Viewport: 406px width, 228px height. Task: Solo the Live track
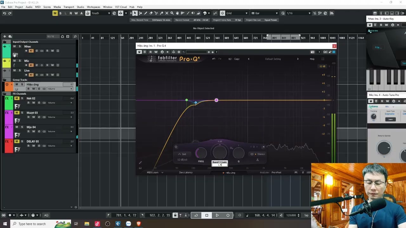[20, 70]
